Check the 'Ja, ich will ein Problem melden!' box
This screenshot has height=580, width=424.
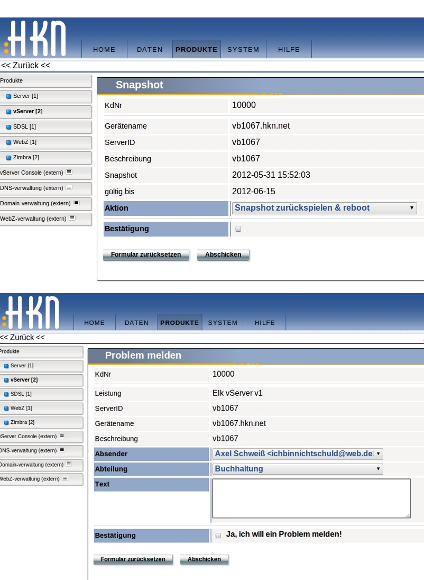pyautogui.click(x=218, y=536)
